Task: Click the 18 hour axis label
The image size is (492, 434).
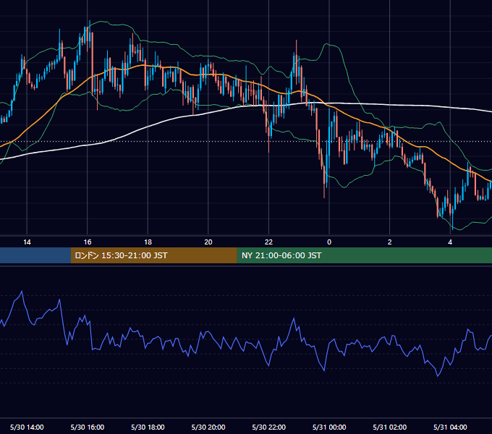Action: point(148,242)
